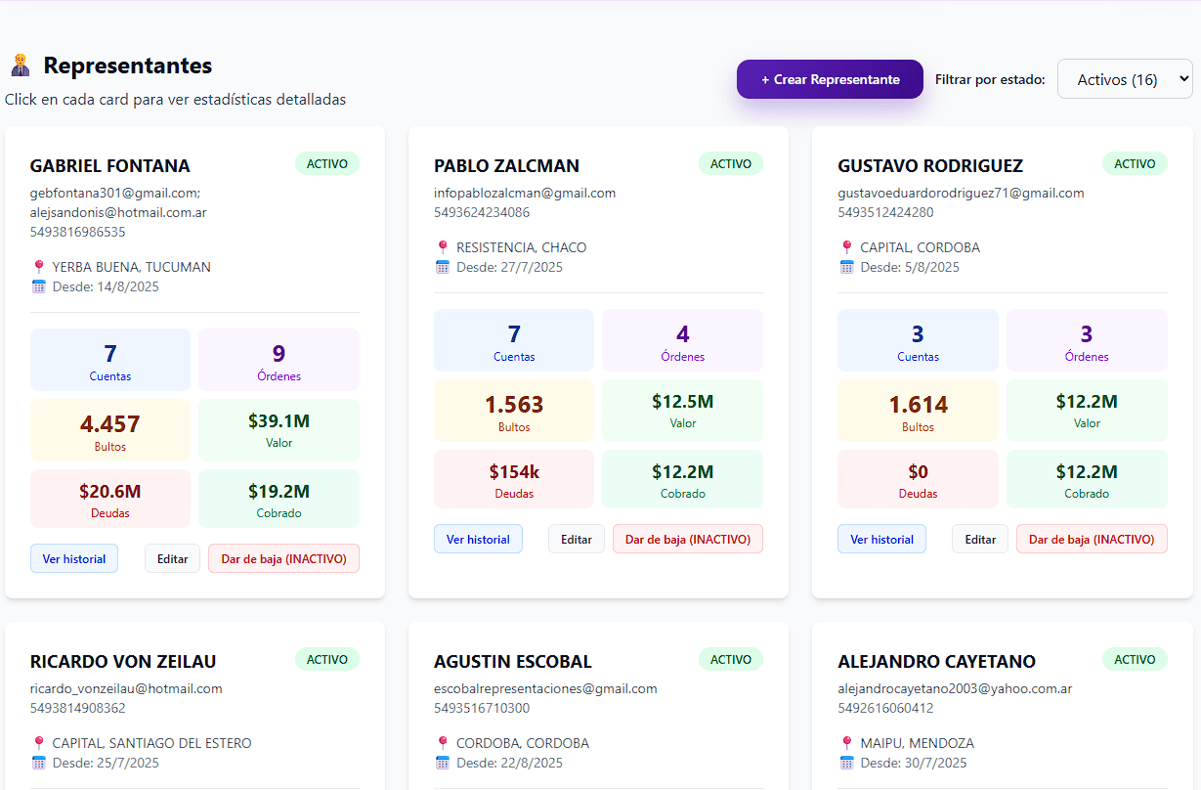
Task: Click the person icon beside the Representantes heading
Action: (20, 66)
